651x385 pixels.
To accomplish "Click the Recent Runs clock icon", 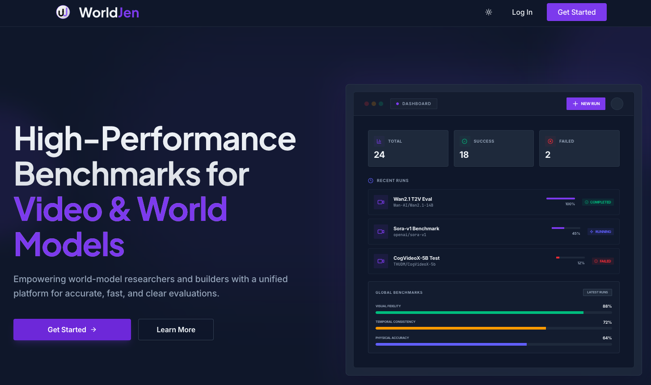I will [x=371, y=181].
